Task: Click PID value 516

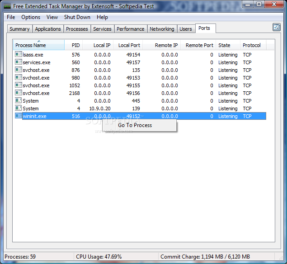Action: [x=76, y=116]
